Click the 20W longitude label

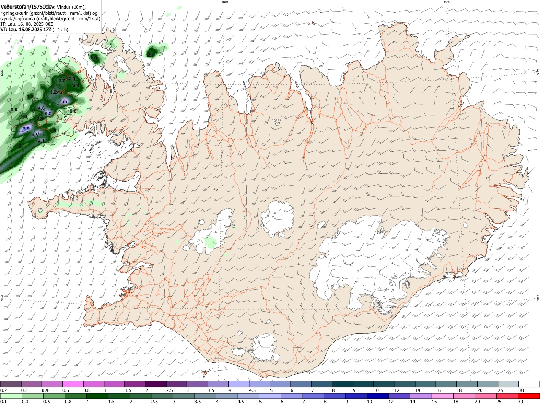click(224, 2)
